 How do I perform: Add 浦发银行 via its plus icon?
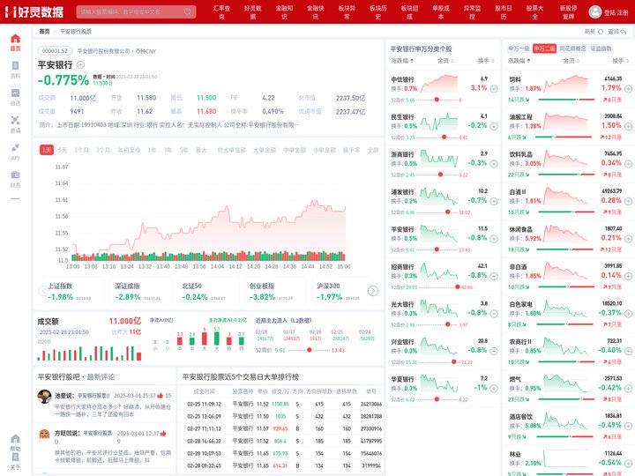point(494,201)
